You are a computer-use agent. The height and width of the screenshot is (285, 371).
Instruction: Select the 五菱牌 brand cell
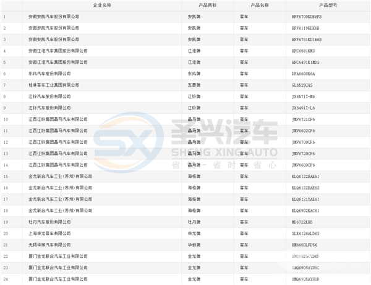195,85
